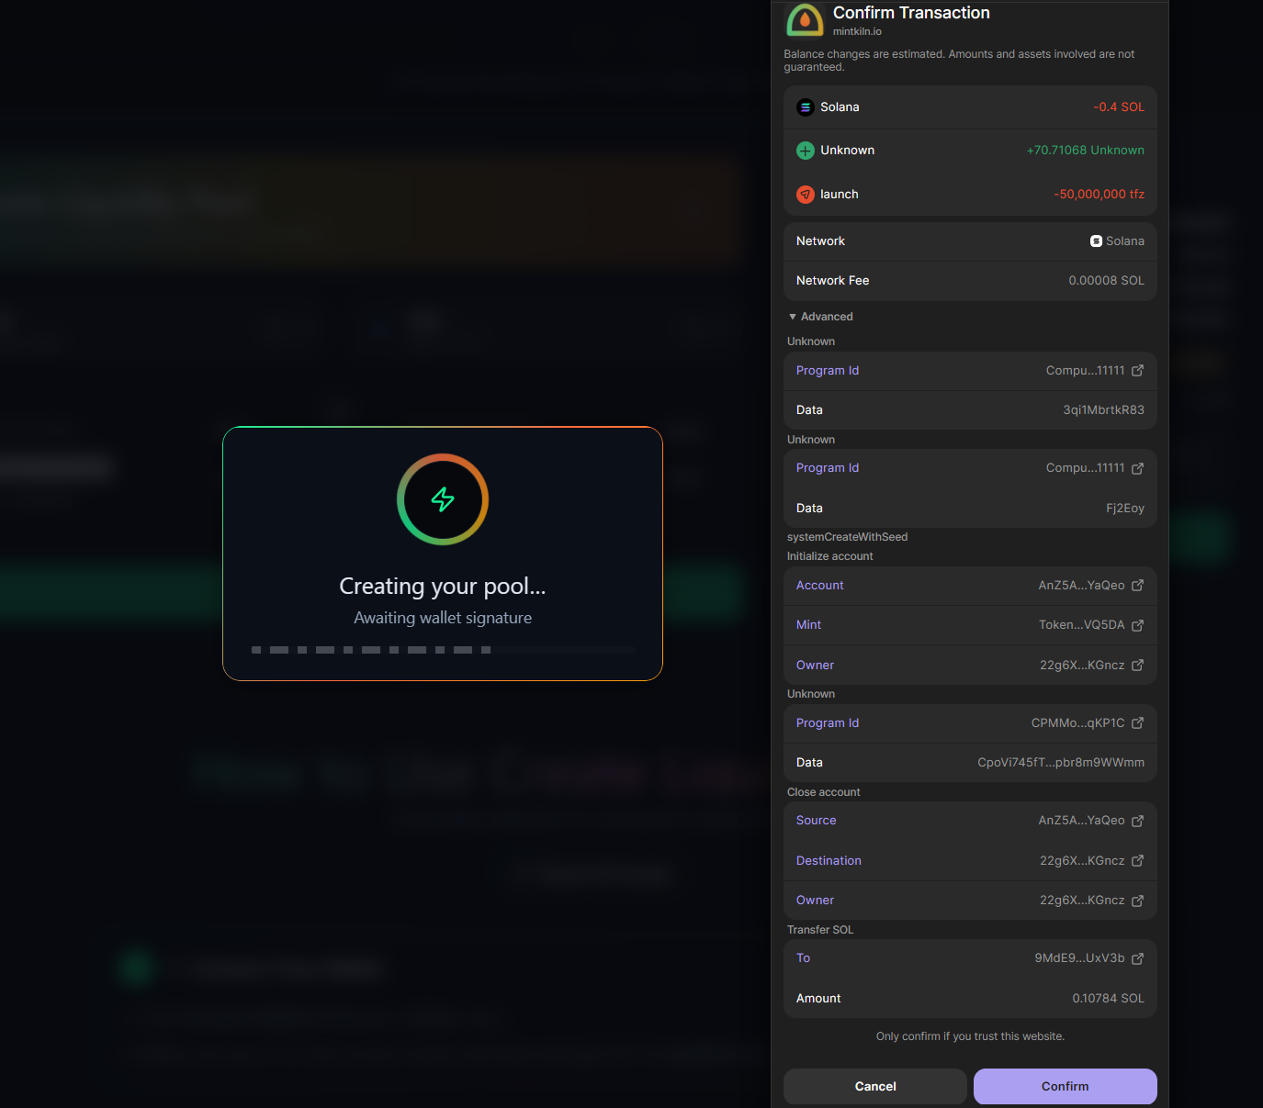Open external link for second Compu...11111 program
The image size is (1263, 1108).
pyautogui.click(x=1137, y=468)
